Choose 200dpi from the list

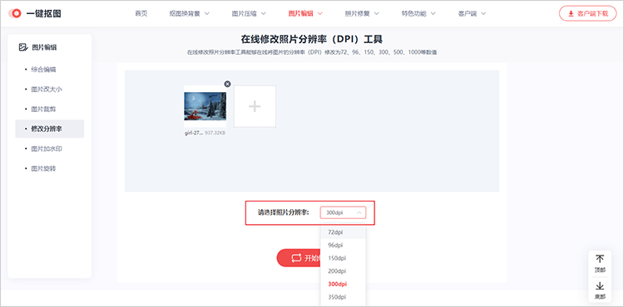(x=343, y=271)
